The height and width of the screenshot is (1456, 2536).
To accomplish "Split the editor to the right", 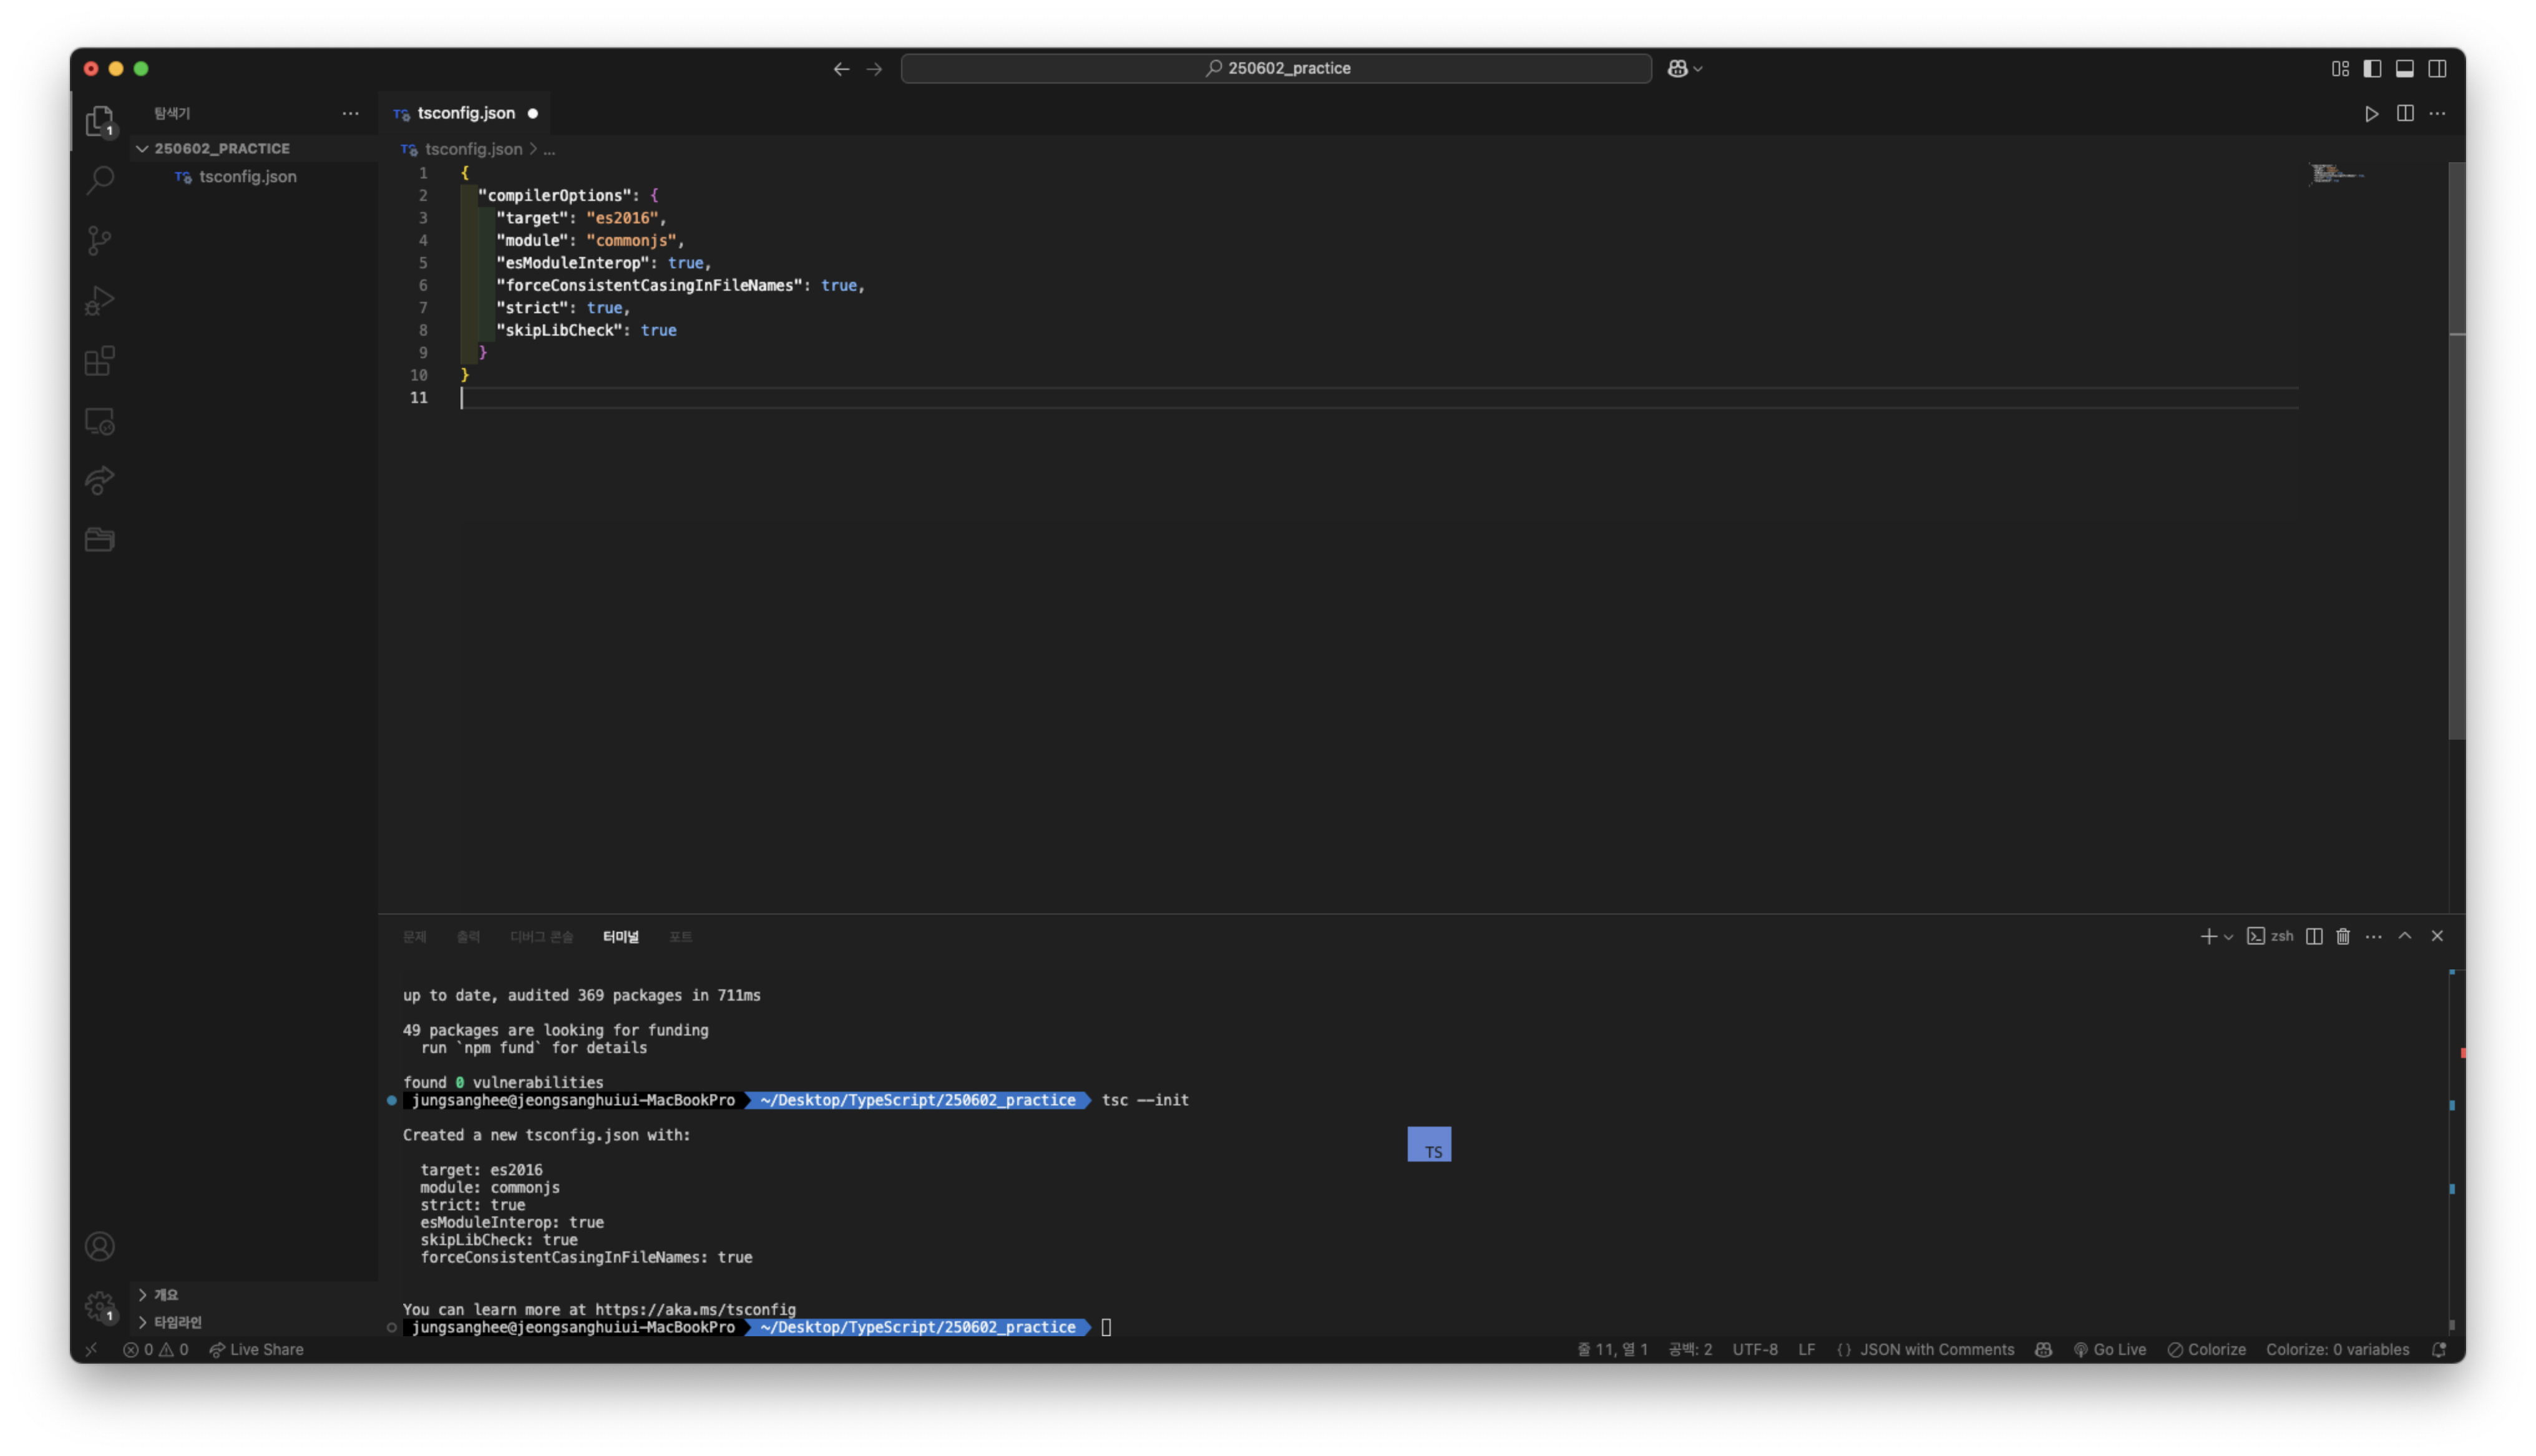I will click(2405, 113).
